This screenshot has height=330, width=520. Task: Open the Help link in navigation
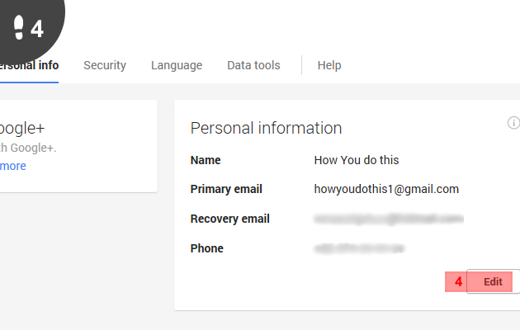click(x=329, y=65)
